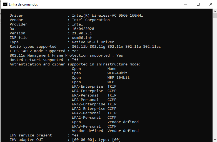Screen dimensions: 217x142
Task: Click the WEP-104bit cipher entry
Action: tap(118, 77)
